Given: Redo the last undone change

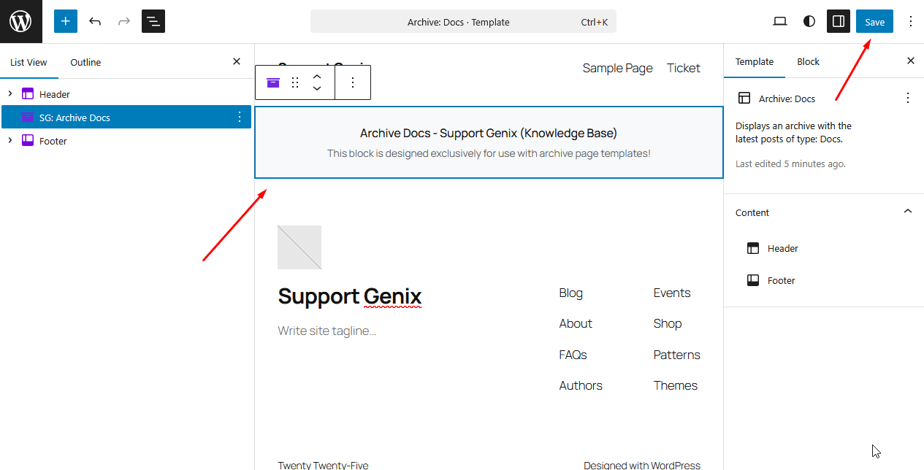Looking at the screenshot, I should coord(124,21).
